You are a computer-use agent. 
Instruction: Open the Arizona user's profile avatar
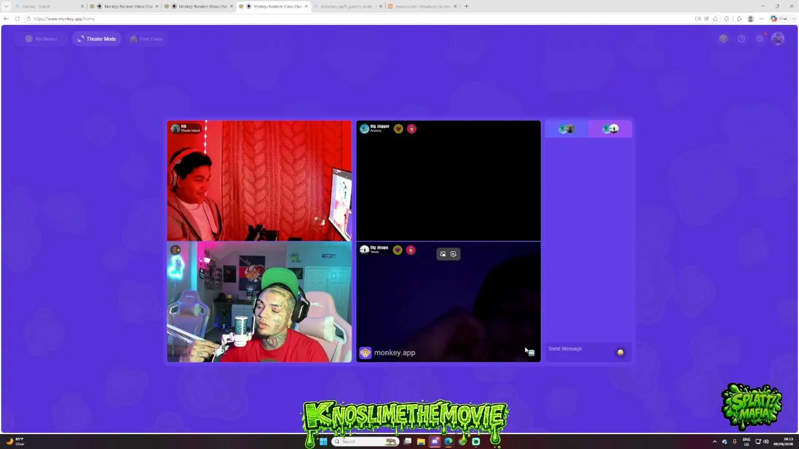tap(365, 128)
